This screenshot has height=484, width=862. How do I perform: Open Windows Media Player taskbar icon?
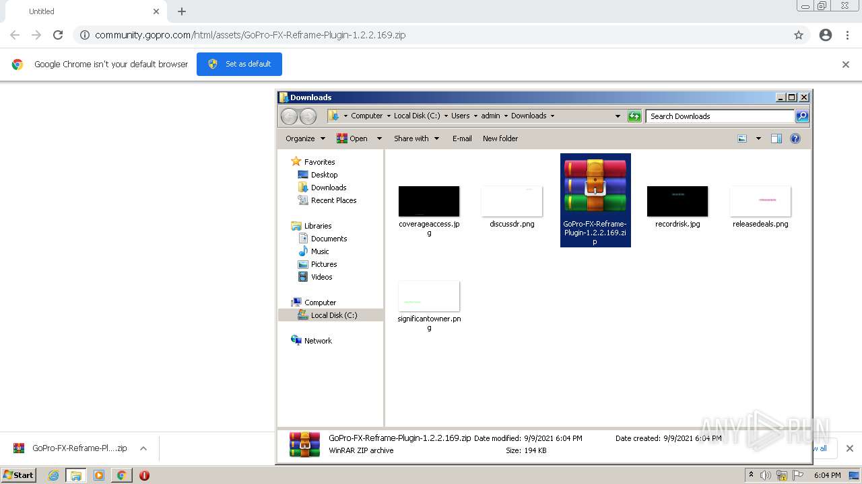coord(99,475)
